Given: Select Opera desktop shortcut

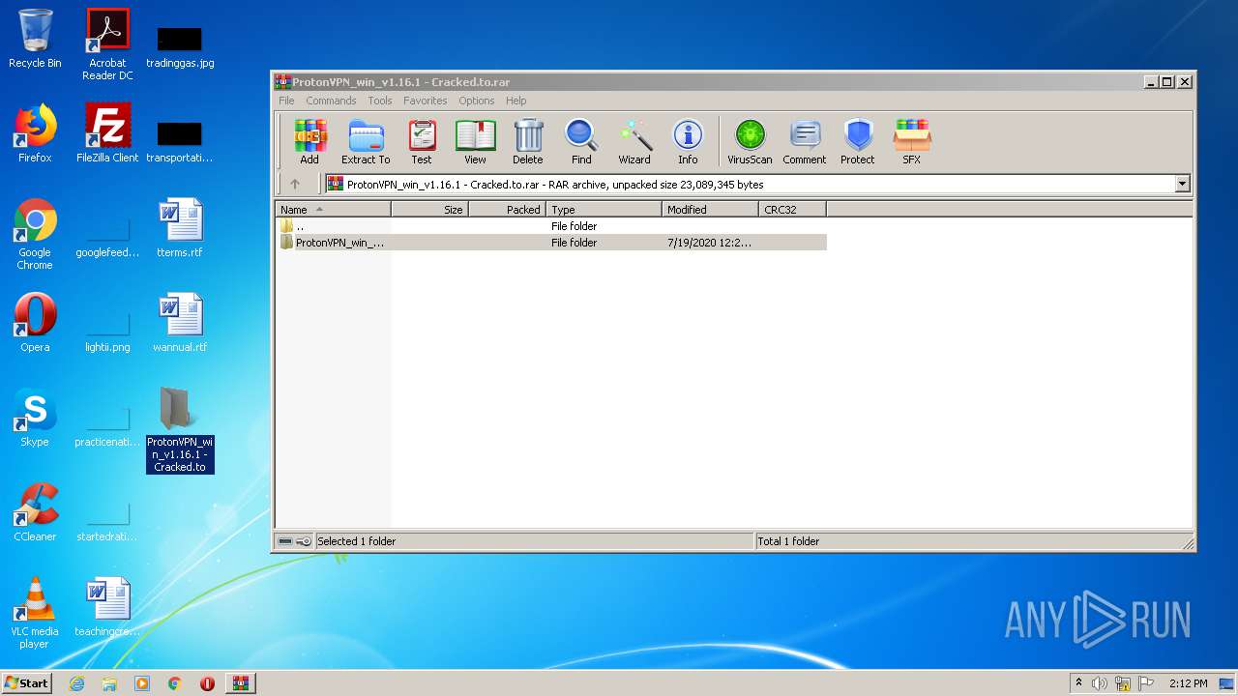Looking at the screenshot, I should click(x=35, y=323).
